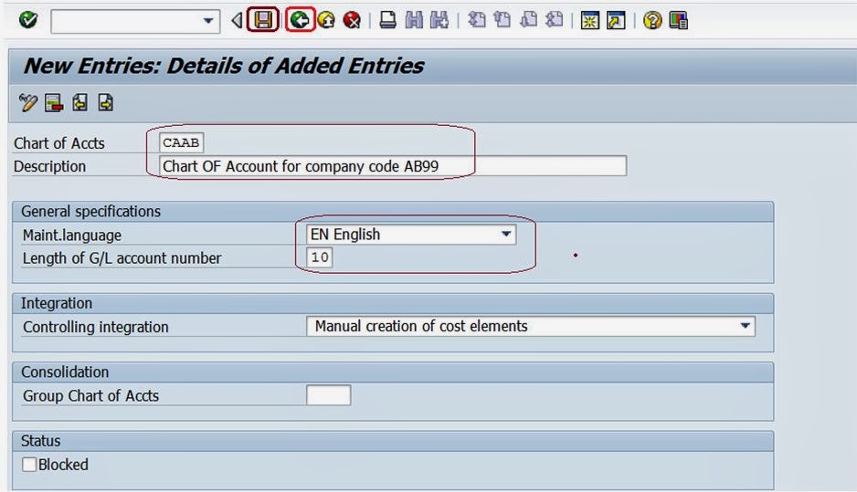857x492 pixels.
Task: Exit using the yellow up-arrow icon
Action: click(x=326, y=20)
